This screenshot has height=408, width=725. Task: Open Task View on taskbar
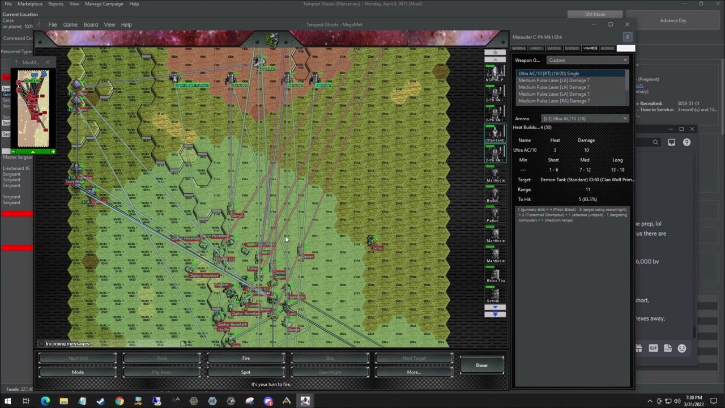coord(25,401)
